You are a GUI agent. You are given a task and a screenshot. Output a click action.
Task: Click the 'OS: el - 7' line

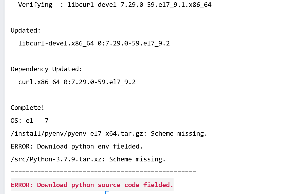30,120
